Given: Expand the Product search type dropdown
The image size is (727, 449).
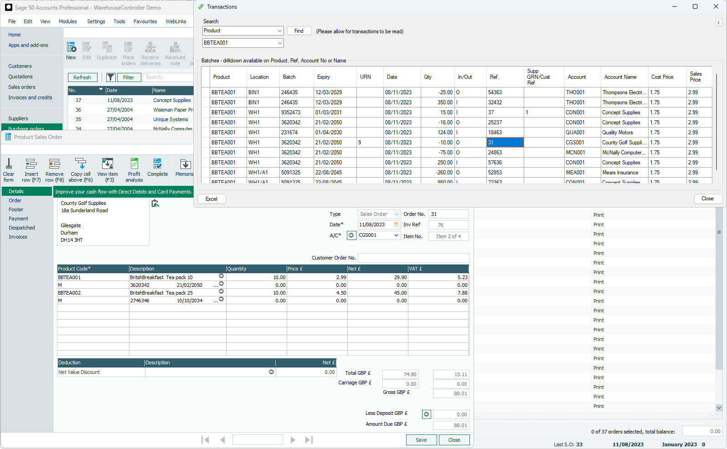Looking at the screenshot, I should [279, 31].
